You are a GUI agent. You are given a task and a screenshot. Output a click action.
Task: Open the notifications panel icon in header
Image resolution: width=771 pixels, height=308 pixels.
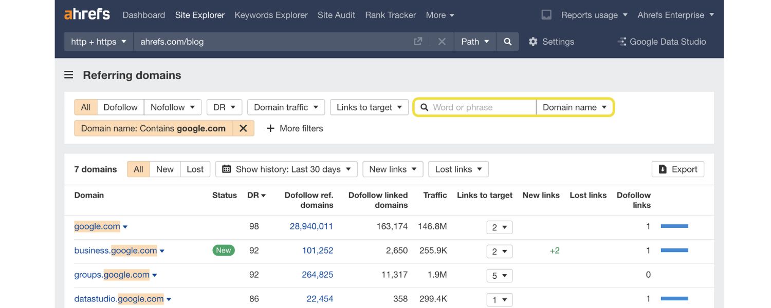[x=546, y=15]
